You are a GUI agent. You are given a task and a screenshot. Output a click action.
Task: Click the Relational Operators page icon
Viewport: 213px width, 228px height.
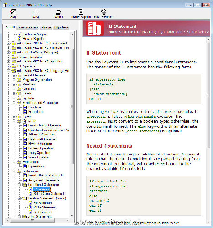click(x=25, y=139)
